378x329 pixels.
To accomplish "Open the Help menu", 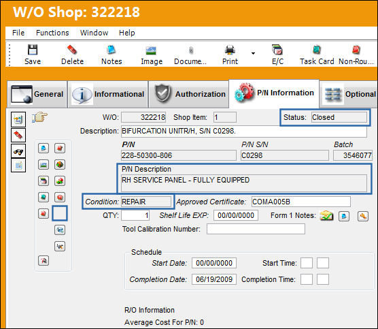I will click(127, 33).
